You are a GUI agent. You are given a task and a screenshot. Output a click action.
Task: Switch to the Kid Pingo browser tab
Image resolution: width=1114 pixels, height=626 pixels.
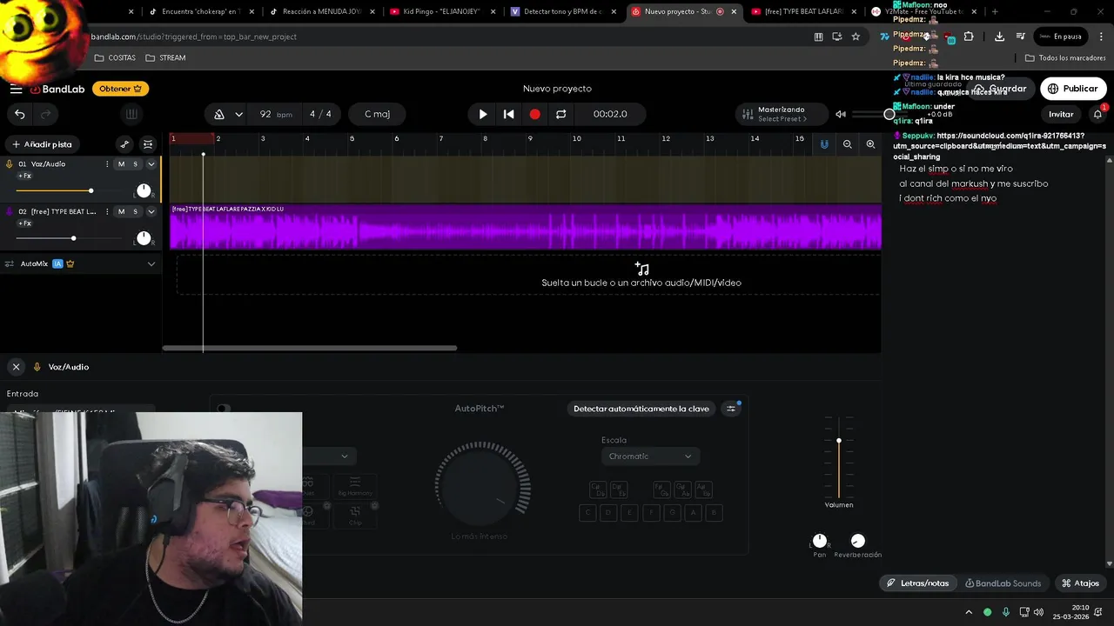pyautogui.click(x=441, y=11)
